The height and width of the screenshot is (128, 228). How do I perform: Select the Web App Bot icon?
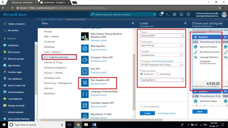click(85, 48)
